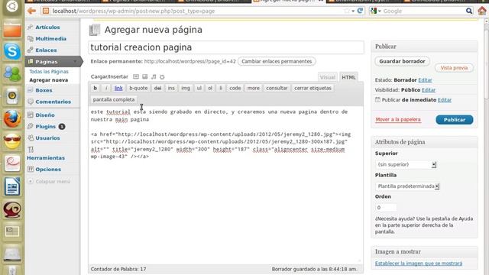The width and height of the screenshot is (489, 275).
Task: Open Opciones in admin sidebar
Action: [x=48, y=170]
